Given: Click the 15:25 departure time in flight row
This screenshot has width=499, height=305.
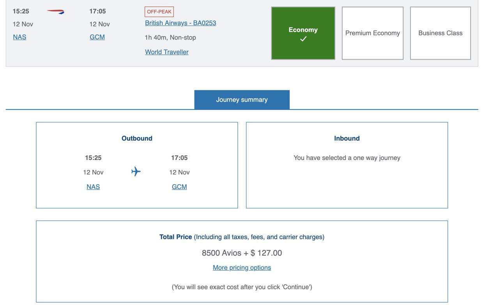Looking at the screenshot, I should (x=21, y=11).
